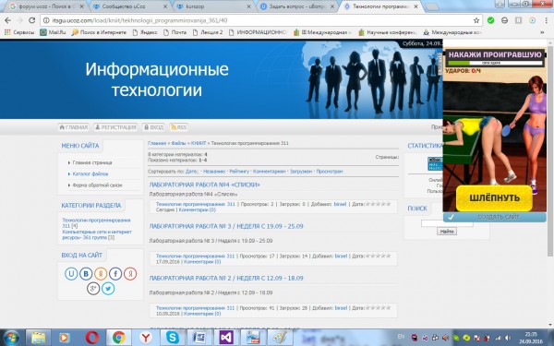Open the Сервисы apps shortcut
This screenshot has width=554, height=346.
click(x=19, y=32)
